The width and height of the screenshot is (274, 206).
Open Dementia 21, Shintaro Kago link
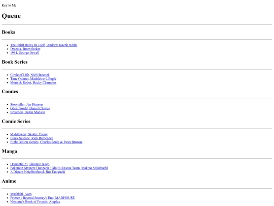tap(30, 164)
